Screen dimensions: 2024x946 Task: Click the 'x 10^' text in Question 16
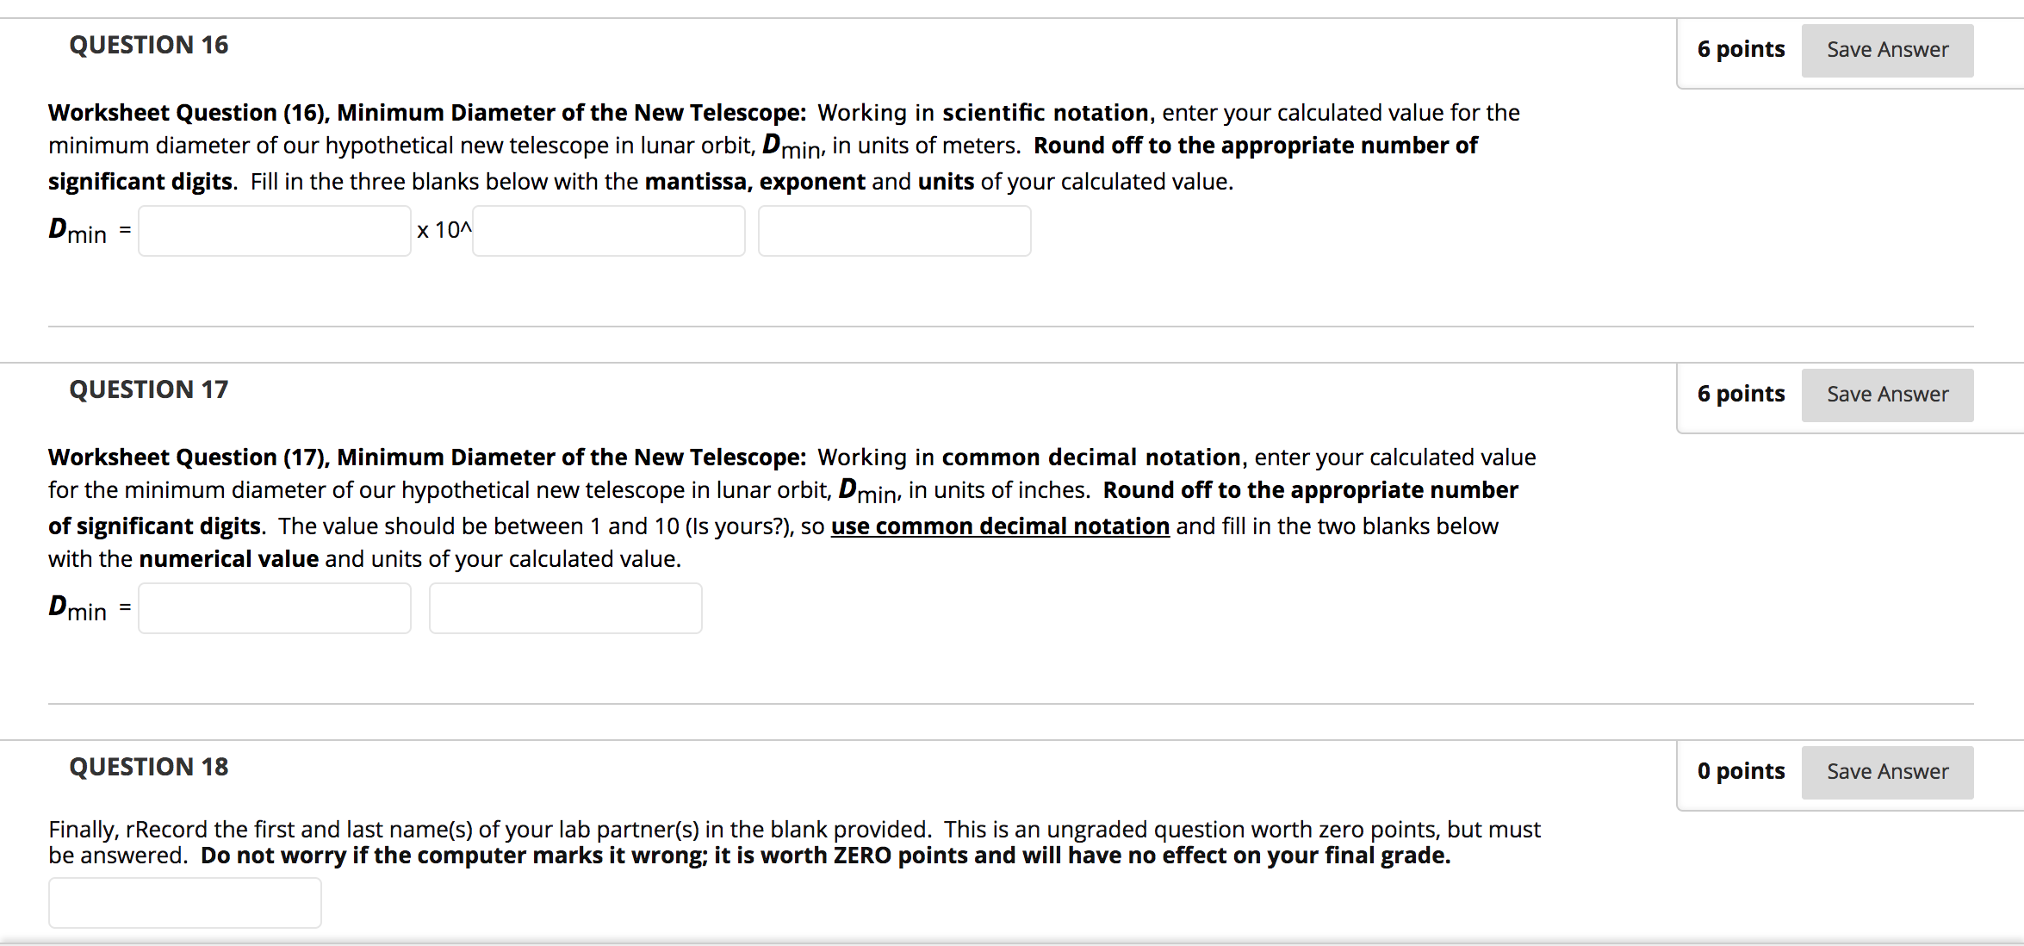pos(444,230)
